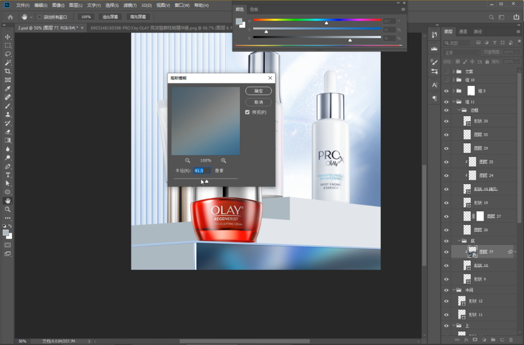Select the Gradient tool
Image resolution: width=524 pixels, height=345 pixels.
8,141
